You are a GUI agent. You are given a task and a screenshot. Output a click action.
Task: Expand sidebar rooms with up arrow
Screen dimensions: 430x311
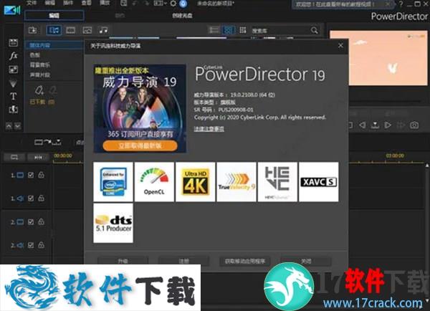pos(9,126)
